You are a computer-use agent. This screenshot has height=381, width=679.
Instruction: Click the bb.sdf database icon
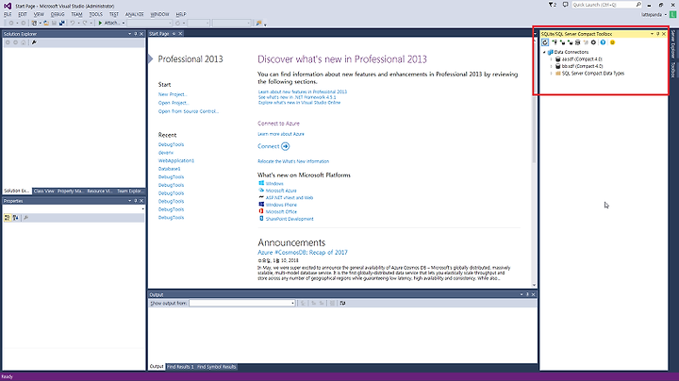[557, 66]
